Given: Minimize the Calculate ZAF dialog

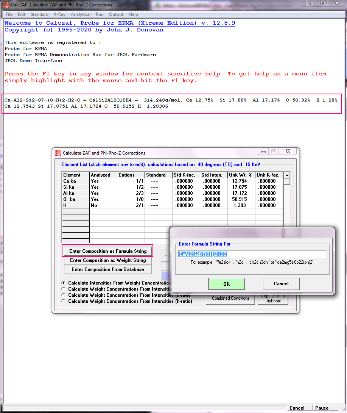Looking at the screenshot, I should point(263,152).
